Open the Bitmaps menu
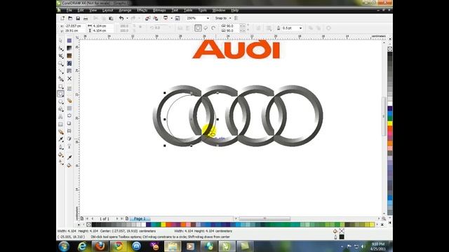Image resolution: width=449 pixels, height=252 pixels. point(159,10)
